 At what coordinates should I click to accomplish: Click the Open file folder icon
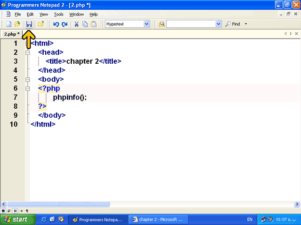pyautogui.click(x=17, y=24)
